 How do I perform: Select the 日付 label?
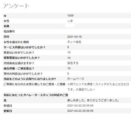coord(6,37)
